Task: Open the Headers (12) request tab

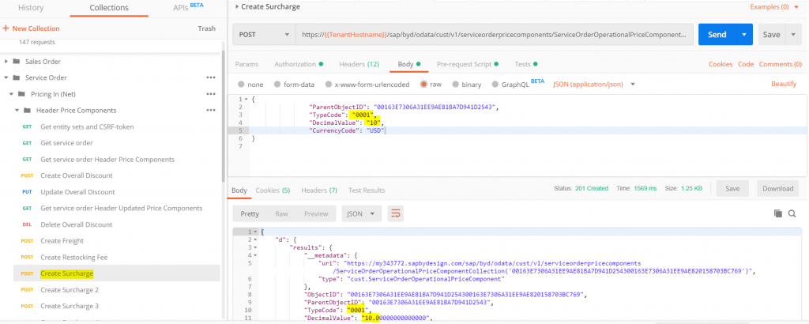Action: (x=359, y=65)
